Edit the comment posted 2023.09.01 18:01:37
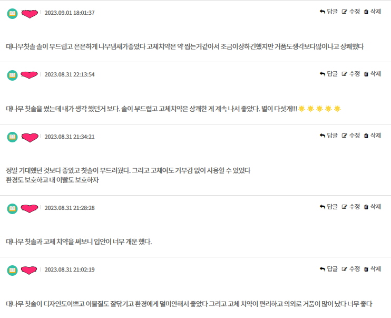This screenshot has height=318, width=391. pyautogui.click(x=350, y=12)
